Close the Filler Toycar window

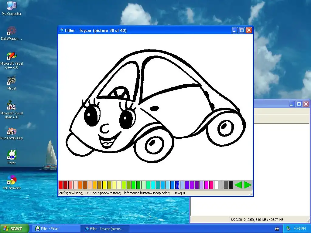[x=249, y=30]
